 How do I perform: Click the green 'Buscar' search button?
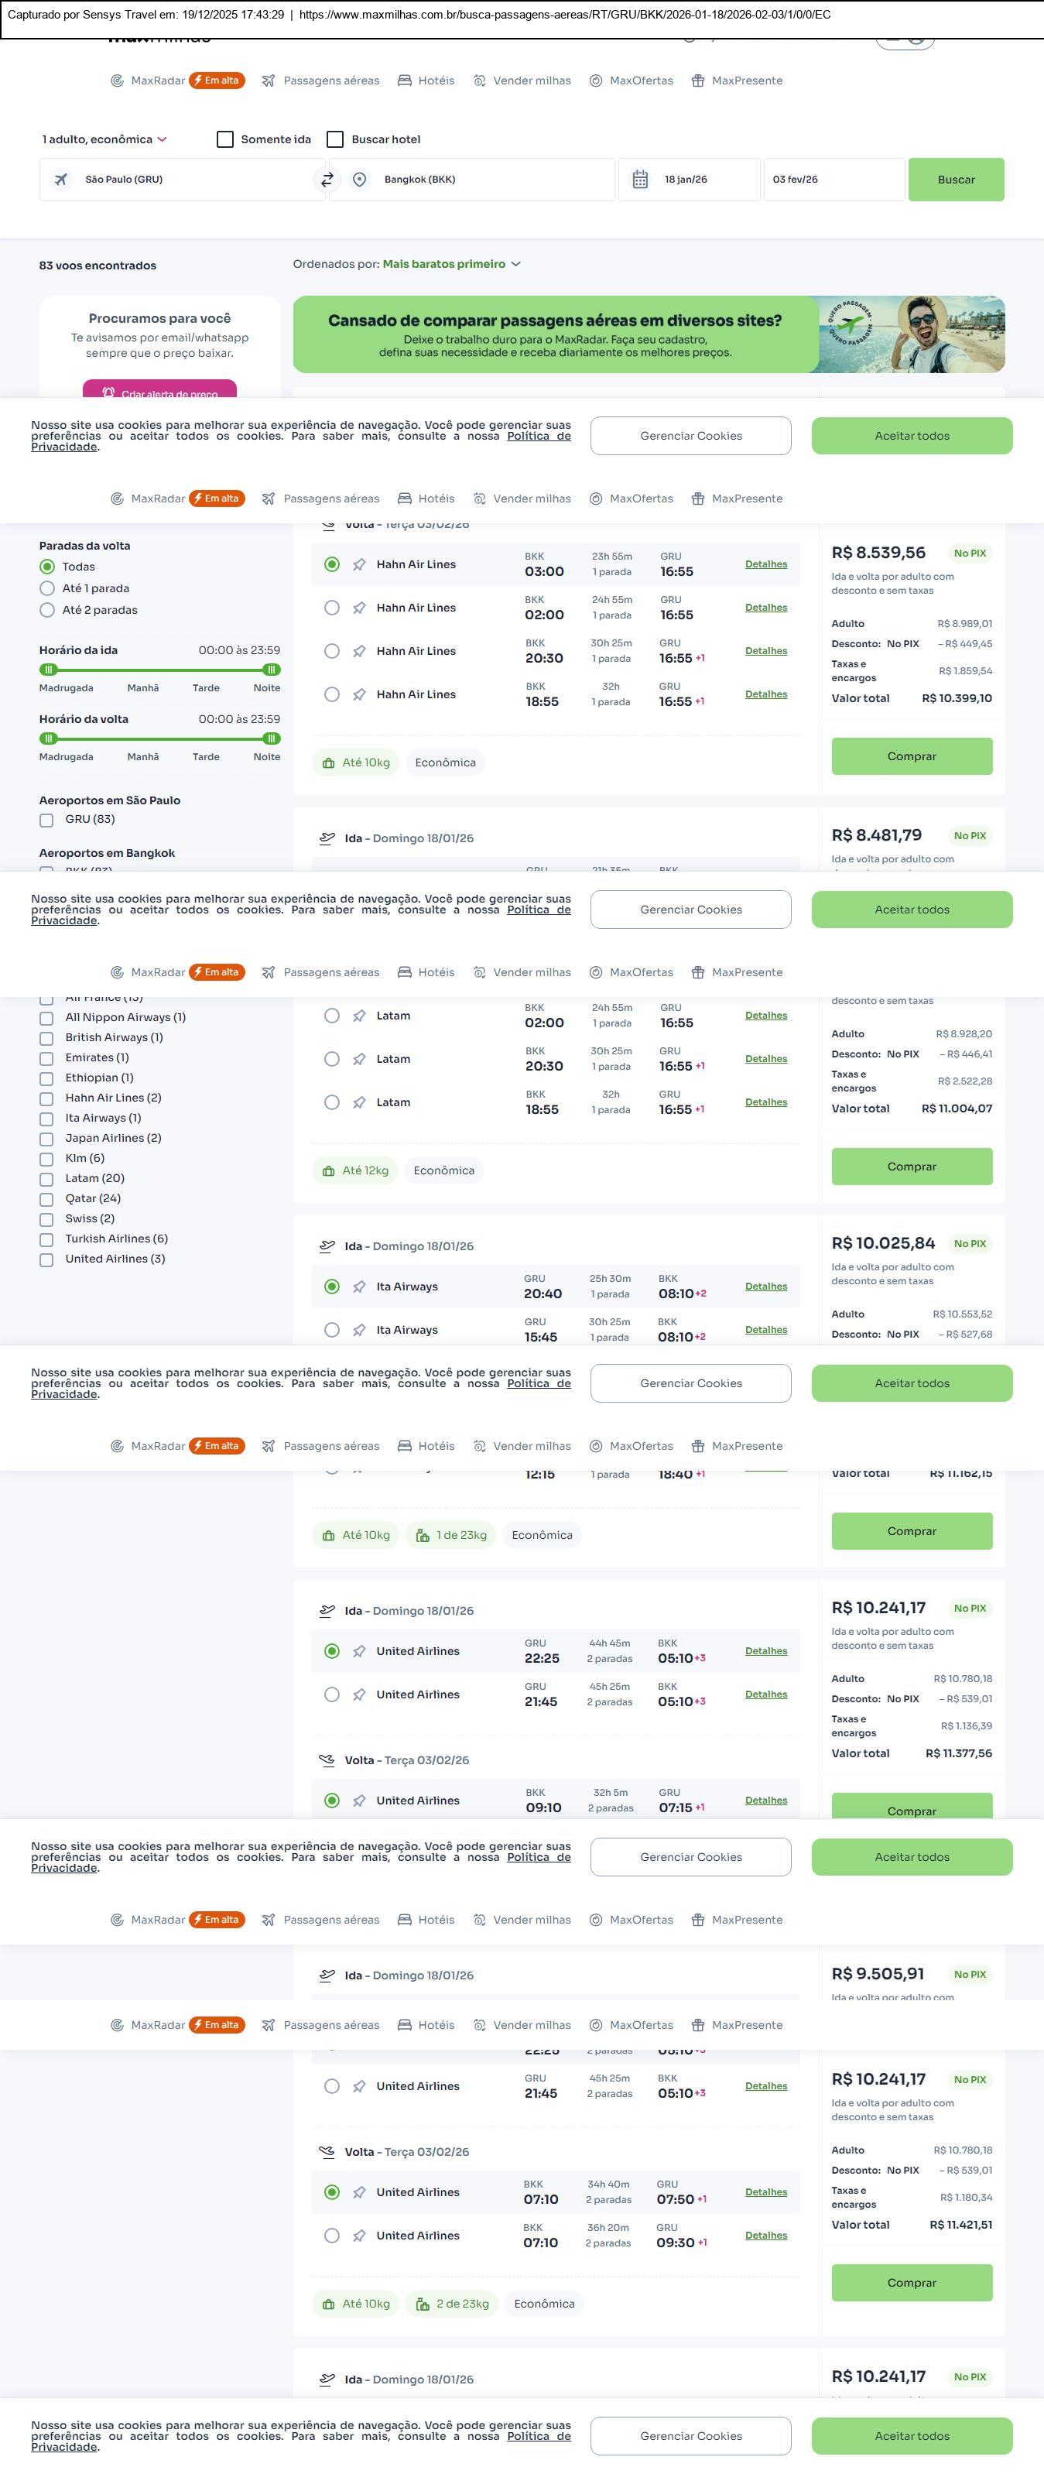(956, 180)
